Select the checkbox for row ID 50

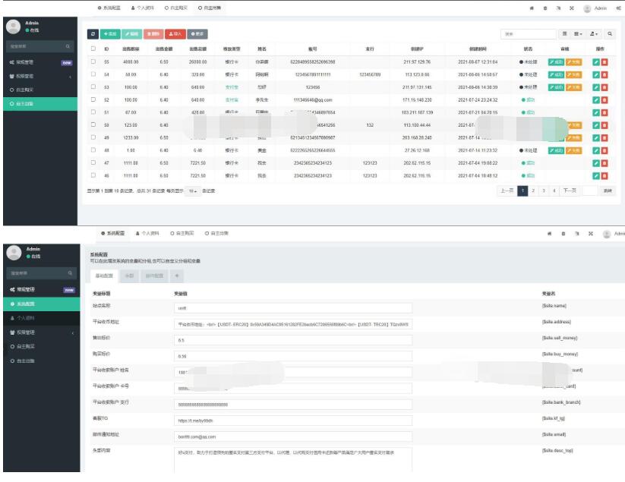pos(93,125)
